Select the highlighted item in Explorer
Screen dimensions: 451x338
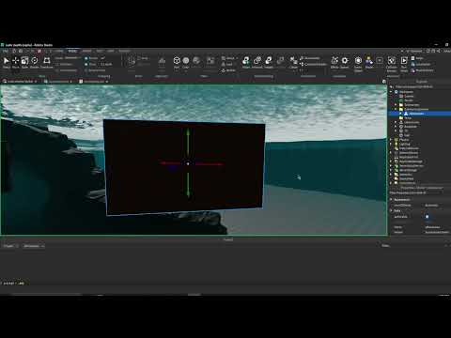coord(420,114)
